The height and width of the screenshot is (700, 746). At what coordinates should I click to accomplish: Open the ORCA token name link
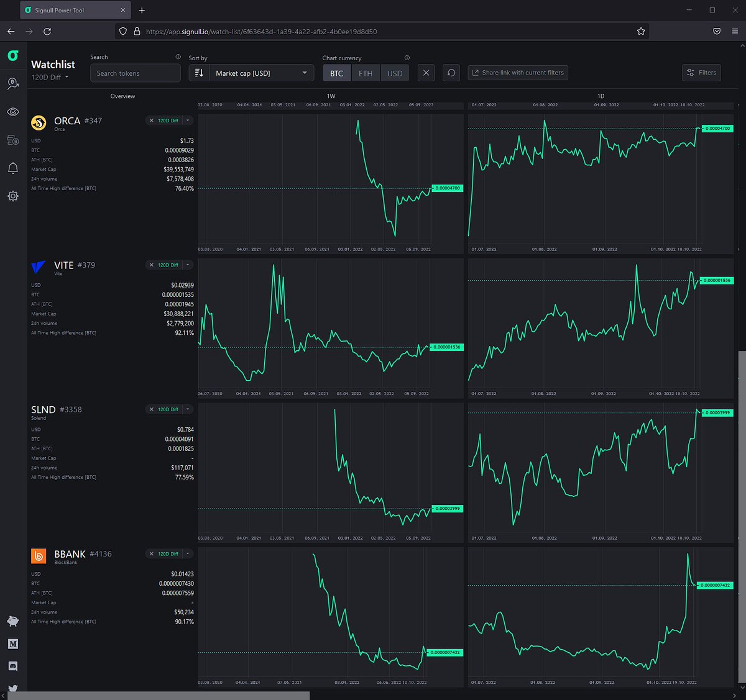click(x=67, y=120)
